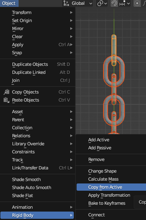Click the transform orientation axes icon
The height and width of the screenshot is (220, 146).
click(66, 3)
